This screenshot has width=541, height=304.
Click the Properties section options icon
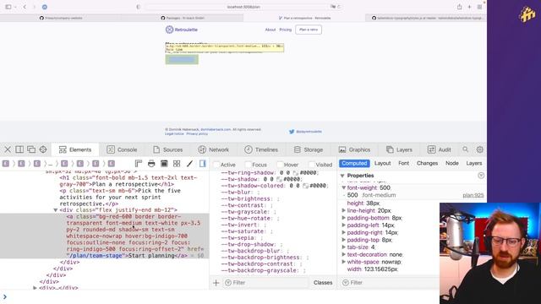coord(481,176)
